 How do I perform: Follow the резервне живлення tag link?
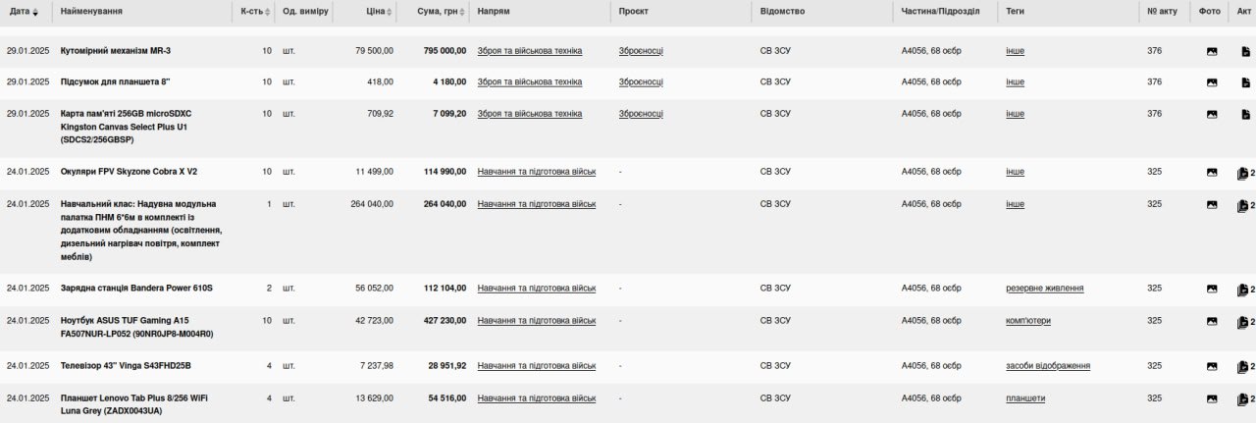(1044, 289)
